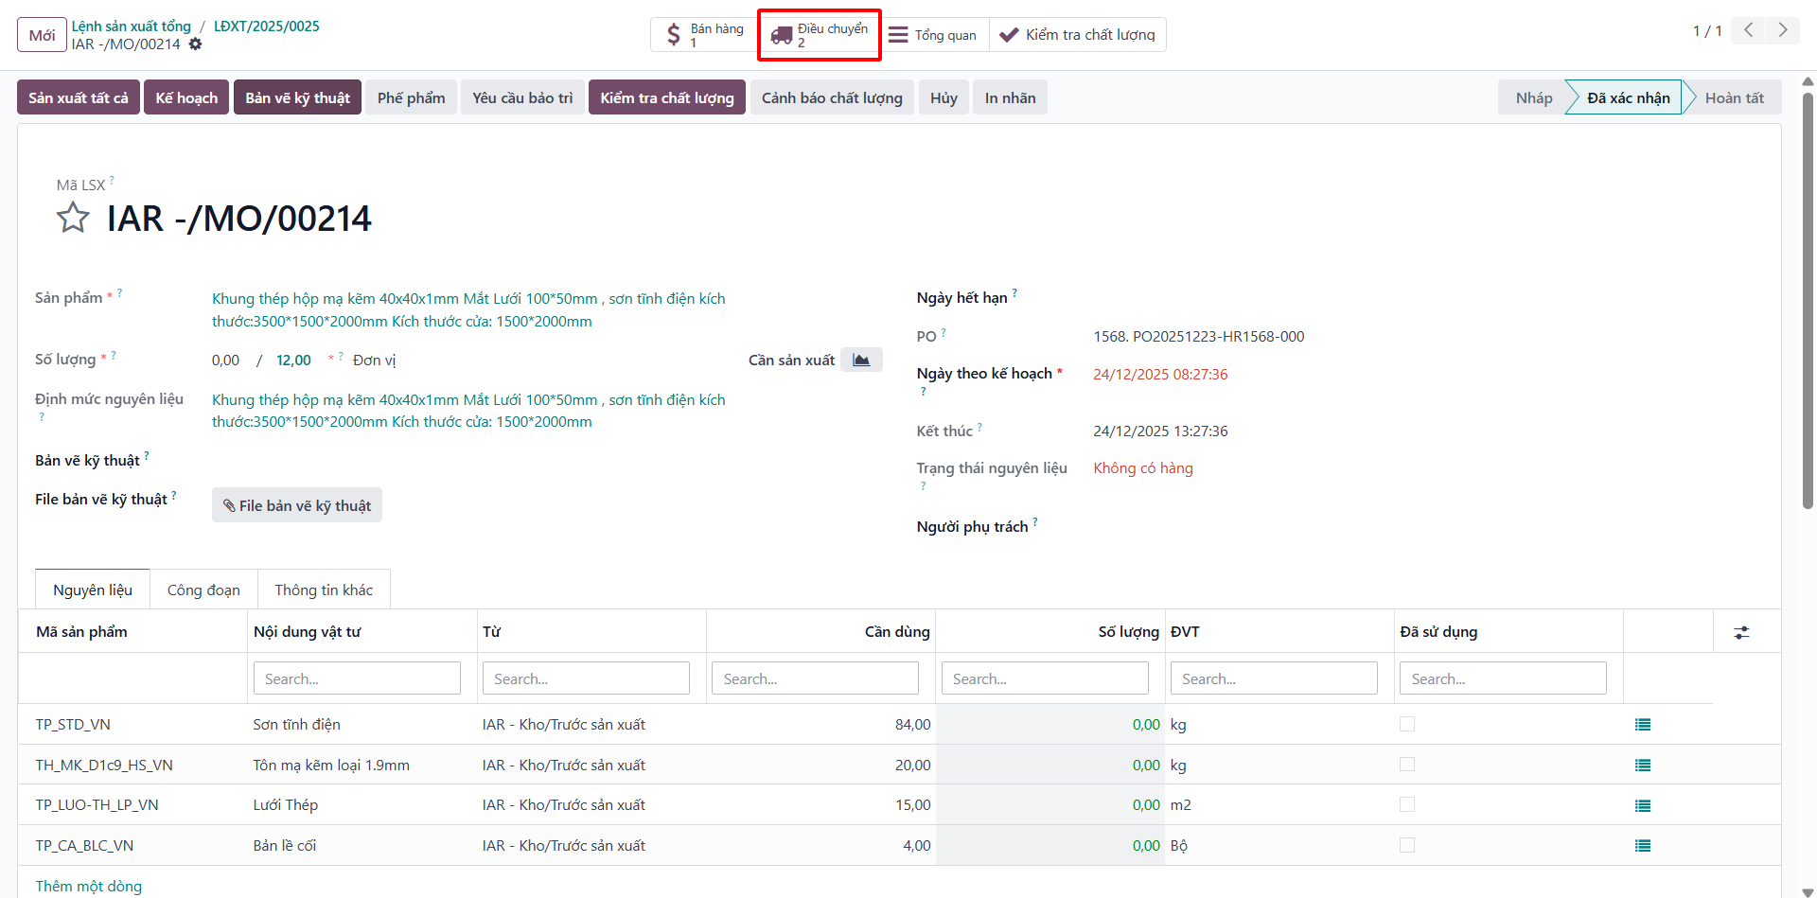Upload via File bản vẽ kỹ thuật button
This screenshot has height=898, width=1817.
pyautogui.click(x=297, y=505)
